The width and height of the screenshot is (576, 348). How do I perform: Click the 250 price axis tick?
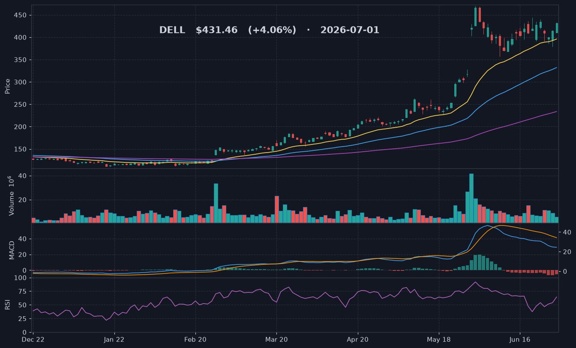[21, 105]
